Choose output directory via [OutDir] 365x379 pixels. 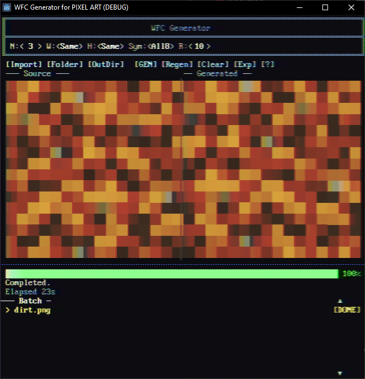pos(106,64)
